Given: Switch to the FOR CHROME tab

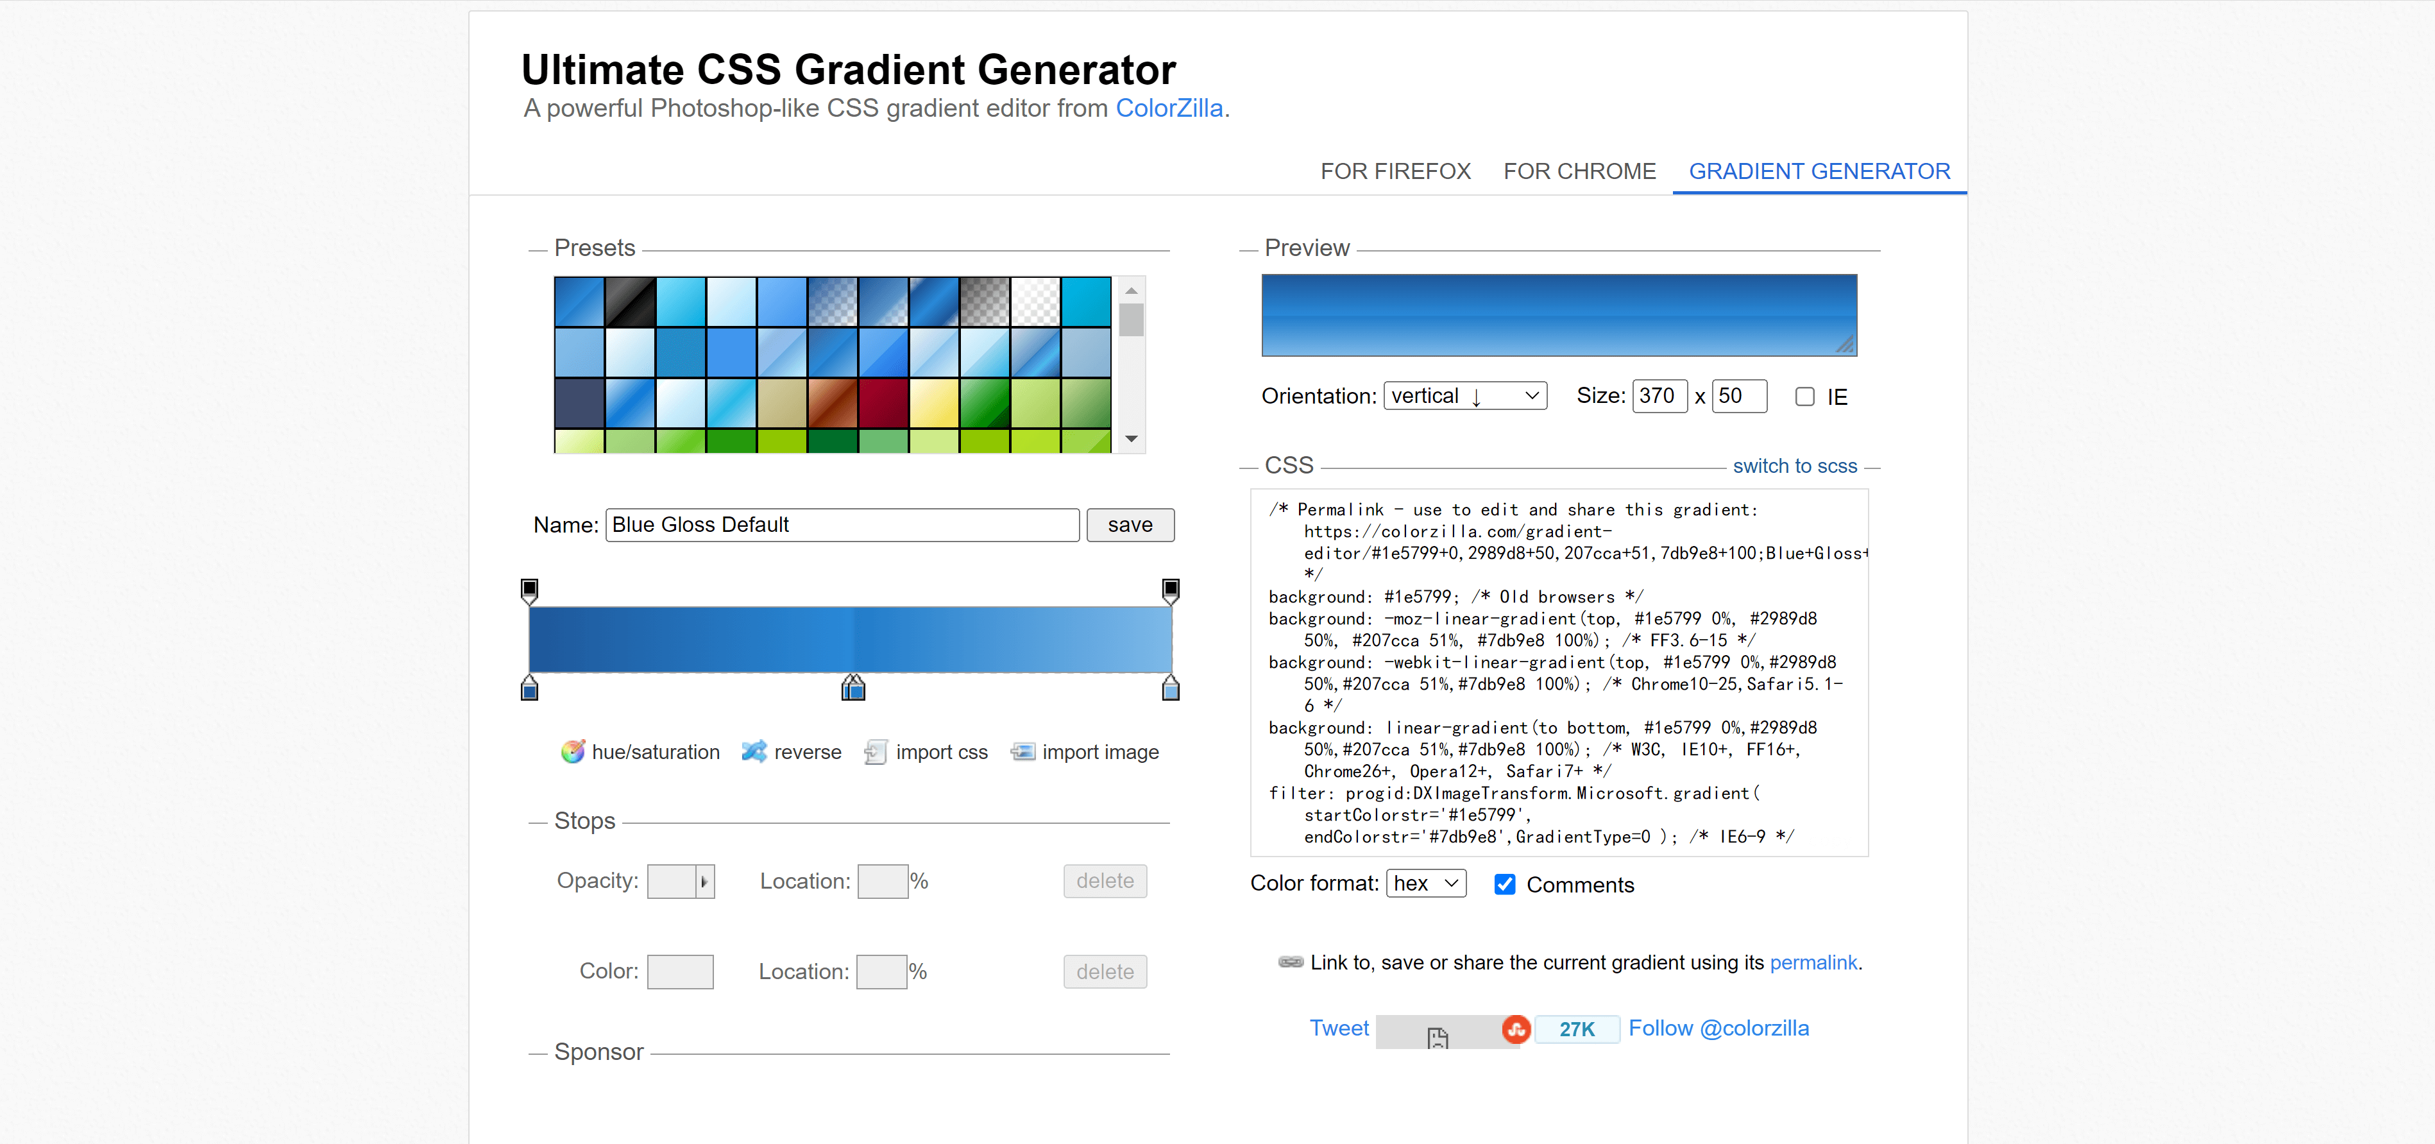Looking at the screenshot, I should pyautogui.click(x=1579, y=171).
